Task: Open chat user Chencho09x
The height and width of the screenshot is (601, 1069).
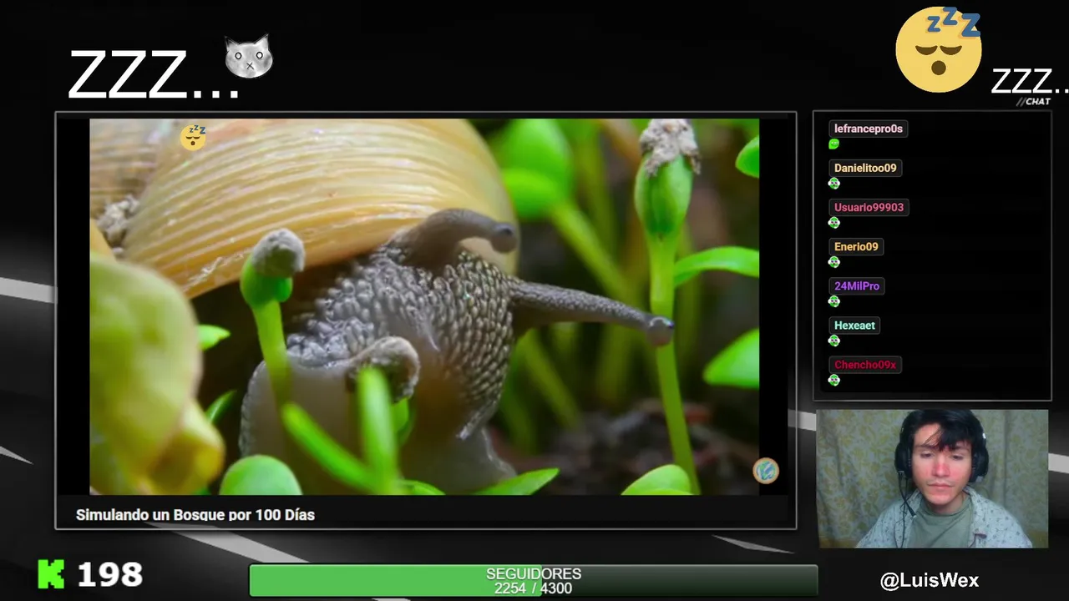Action: pos(865,364)
